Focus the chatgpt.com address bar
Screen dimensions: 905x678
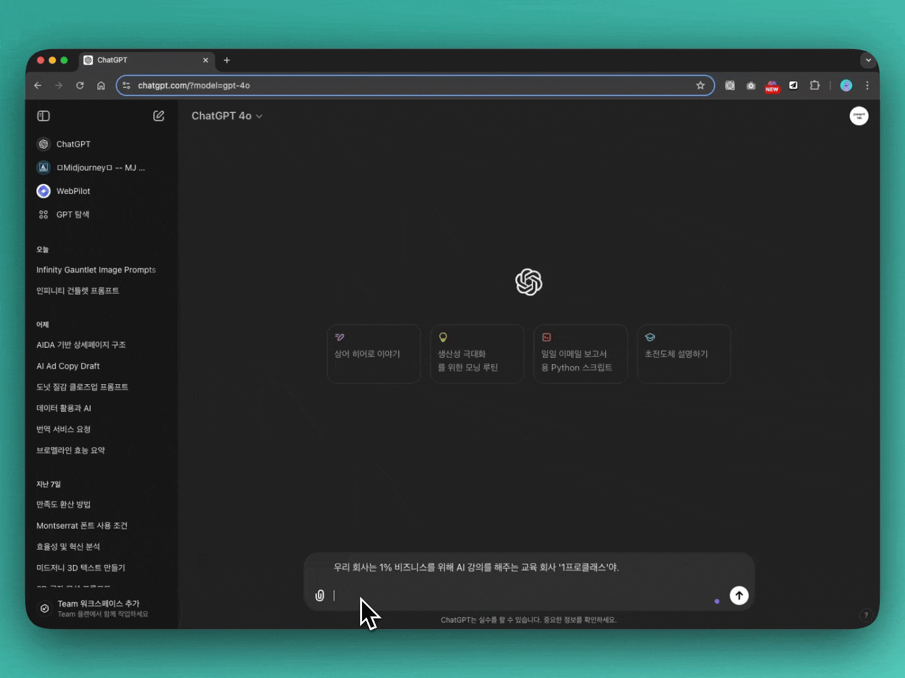(415, 85)
